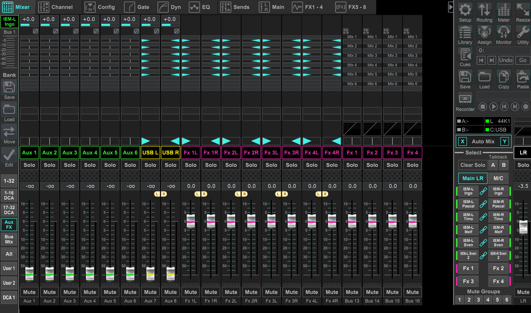This screenshot has height=313, width=531.
Task: Open the Library icon
Action: click(x=465, y=32)
